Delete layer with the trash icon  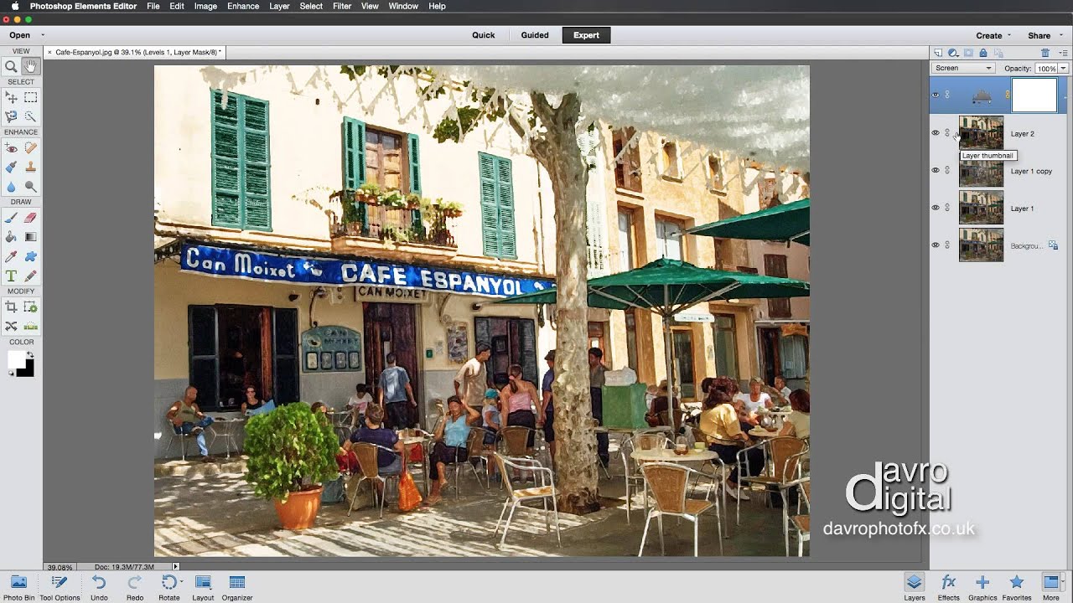pos(1045,53)
